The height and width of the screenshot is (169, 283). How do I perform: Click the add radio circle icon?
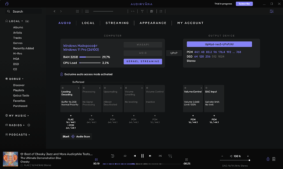point(29,125)
